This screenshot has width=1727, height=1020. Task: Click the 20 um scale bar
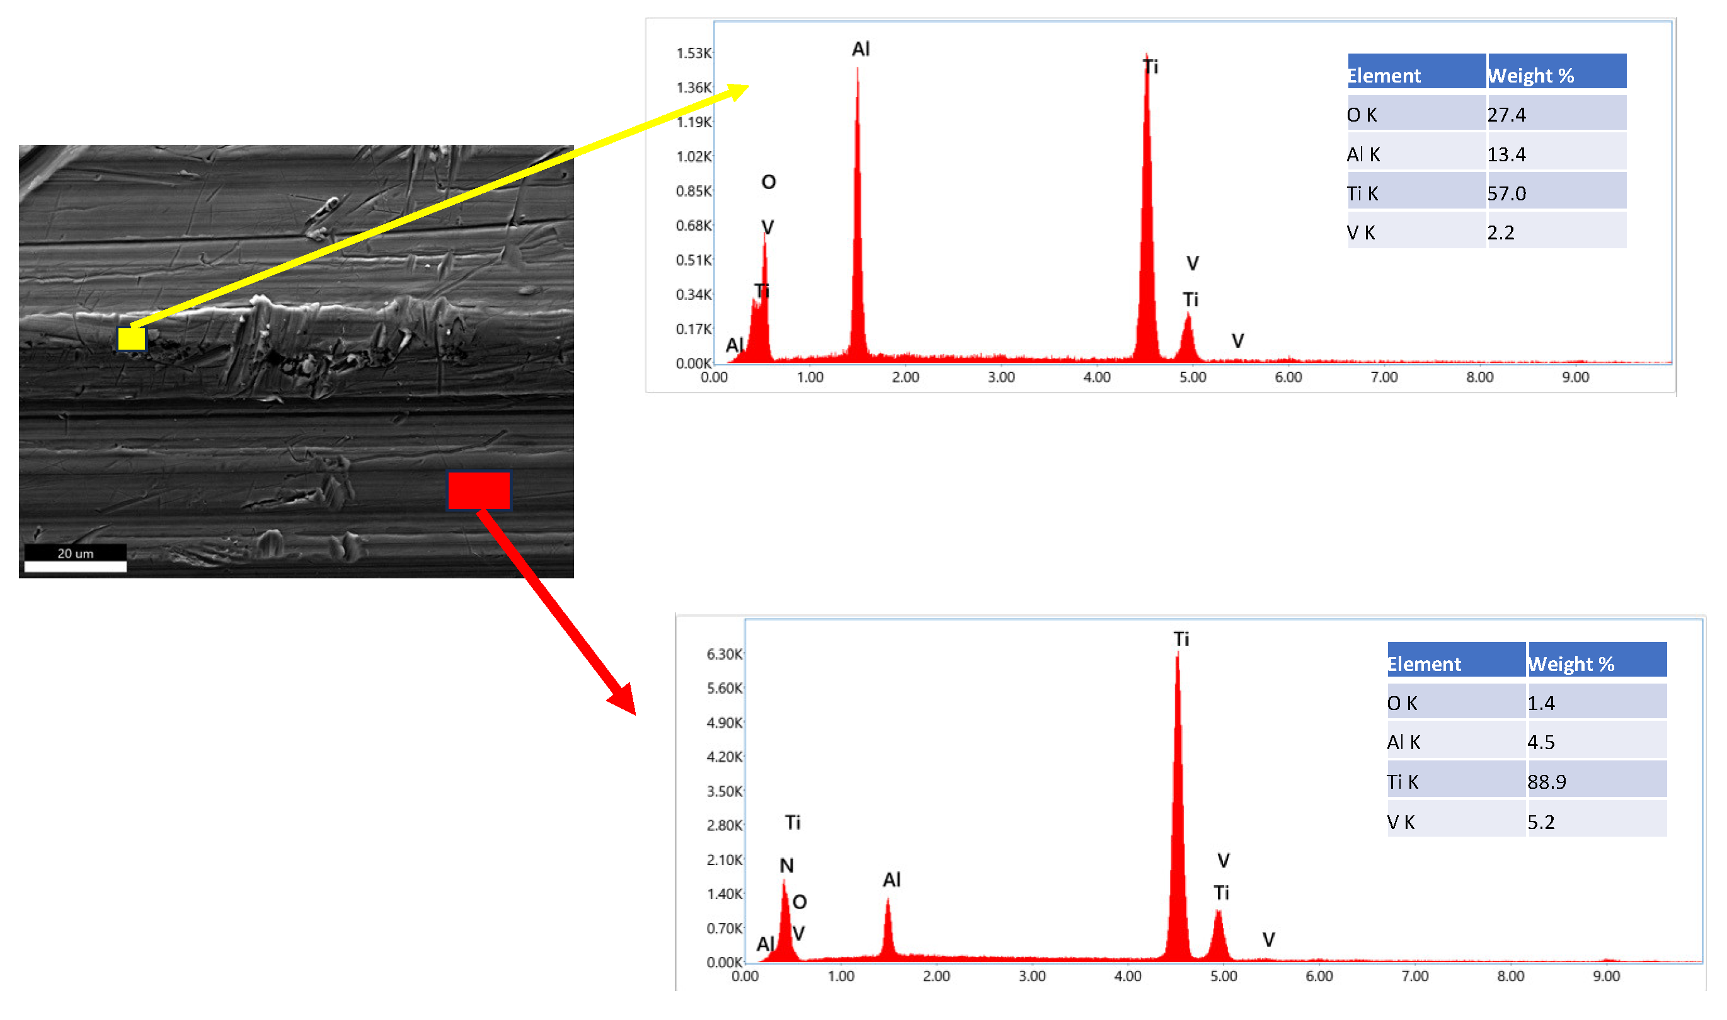[76, 559]
